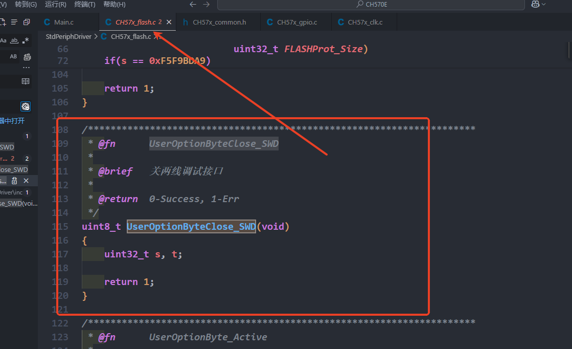
Task: Close the CH57x_flash.c tab
Action: [169, 22]
